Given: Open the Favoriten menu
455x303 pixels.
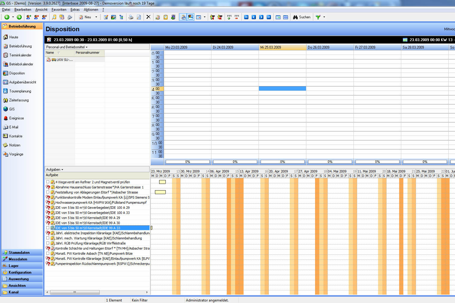Looking at the screenshot, I should tap(59, 10).
